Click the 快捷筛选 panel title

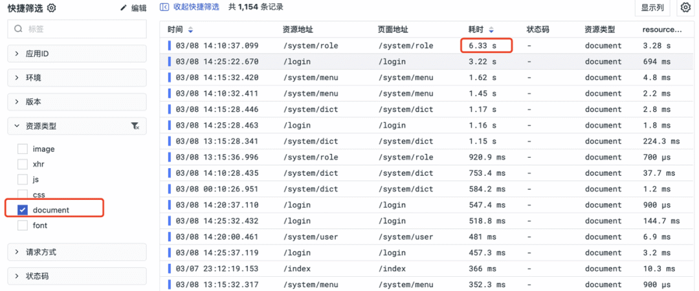tap(26, 8)
